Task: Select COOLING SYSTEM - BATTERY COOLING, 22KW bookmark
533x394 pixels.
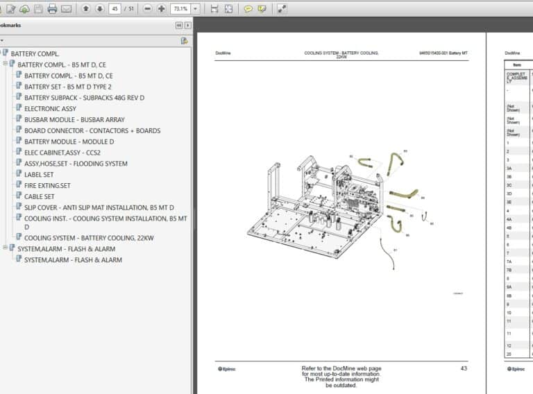Action: pyautogui.click(x=89, y=238)
